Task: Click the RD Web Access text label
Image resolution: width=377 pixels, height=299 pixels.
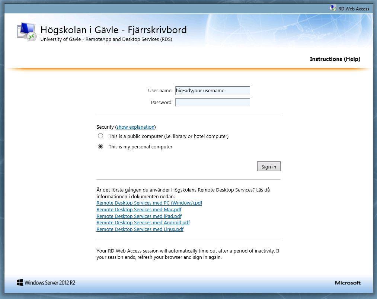Action: click(354, 9)
